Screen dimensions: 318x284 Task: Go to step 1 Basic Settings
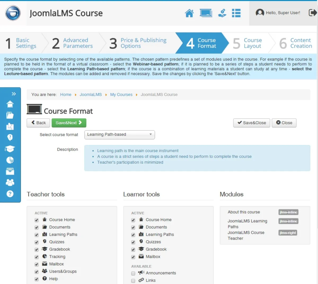tap(21, 43)
